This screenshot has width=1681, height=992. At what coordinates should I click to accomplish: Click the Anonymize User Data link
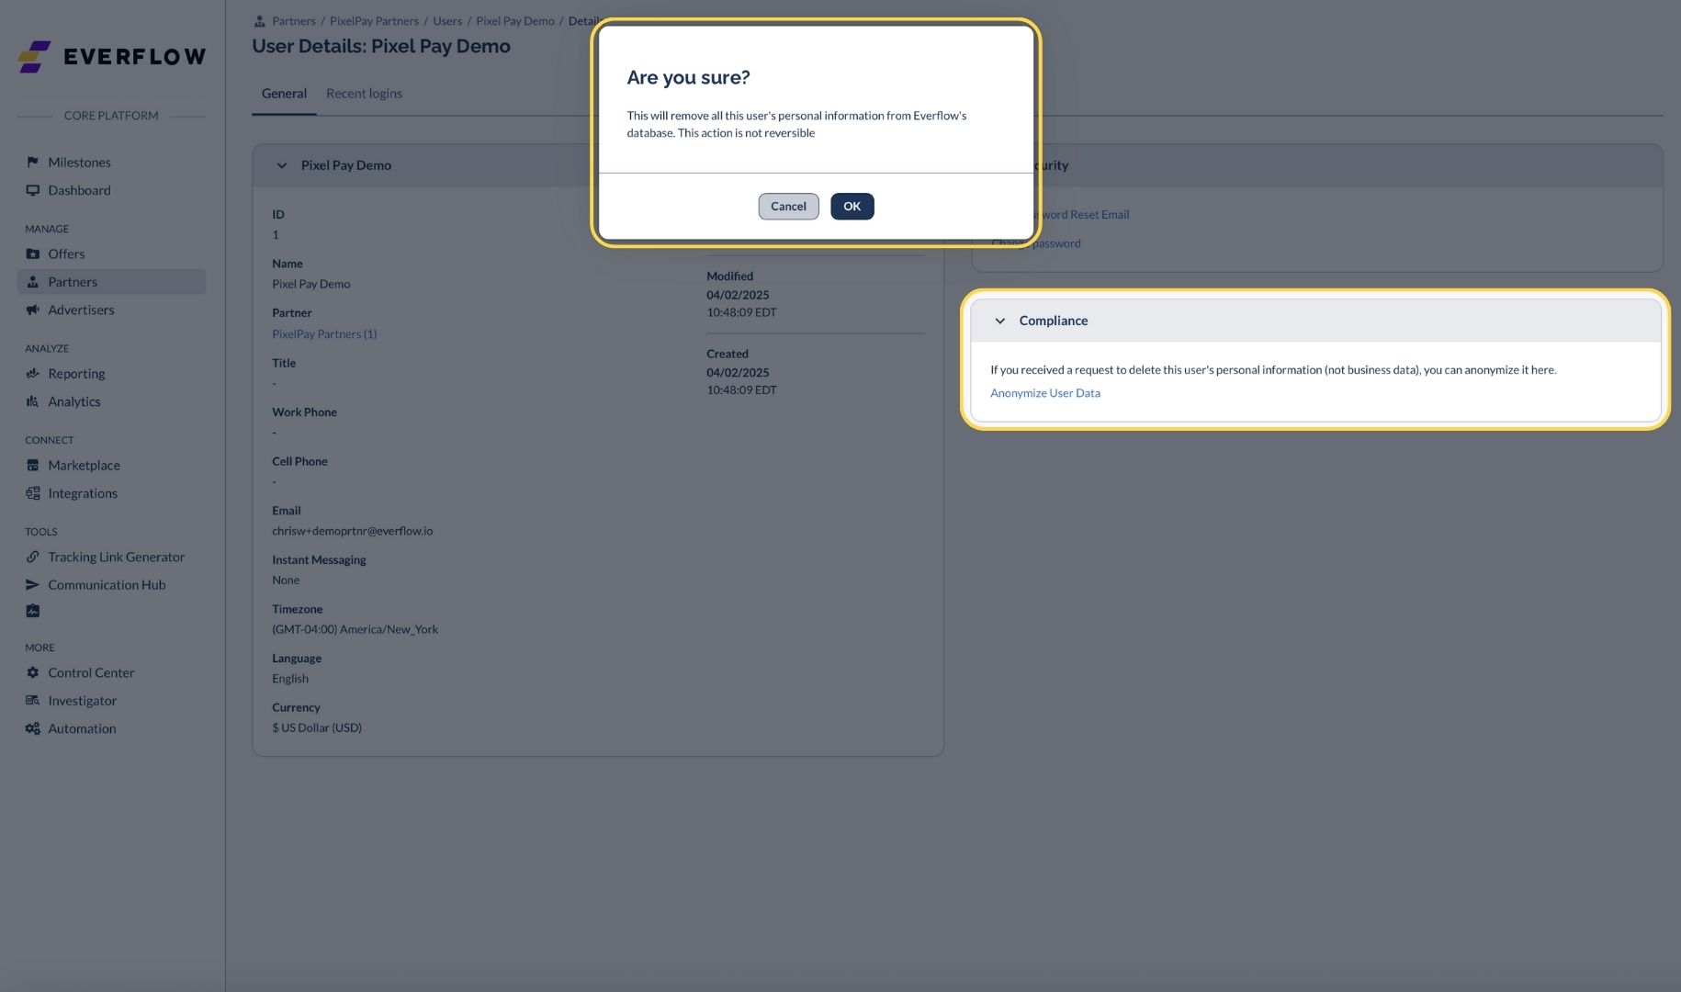(1045, 393)
